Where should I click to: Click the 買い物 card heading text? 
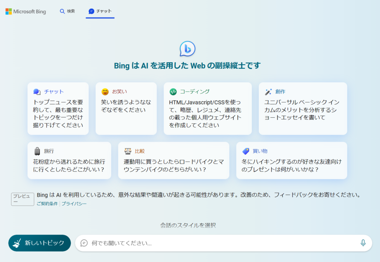[x=260, y=151]
